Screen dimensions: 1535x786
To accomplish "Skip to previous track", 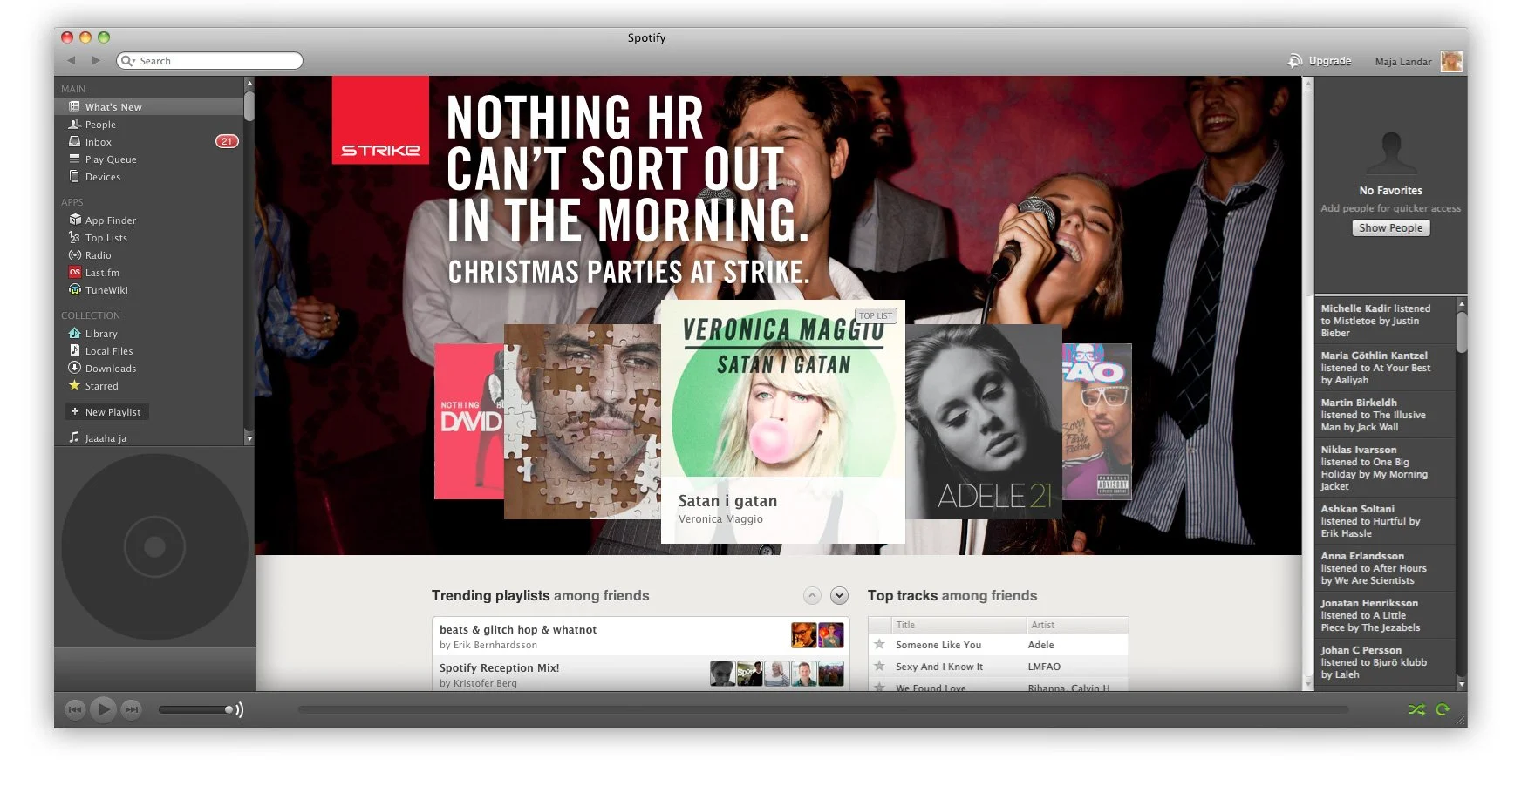I will pyautogui.click(x=75, y=709).
